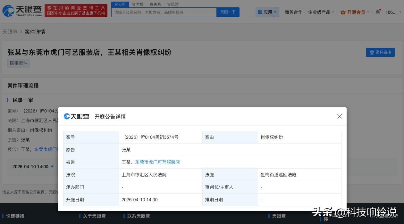Screen dimensions: 404x224
Task: Click the 案件监控 button
Action: pyautogui.click(x=380, y=52)
